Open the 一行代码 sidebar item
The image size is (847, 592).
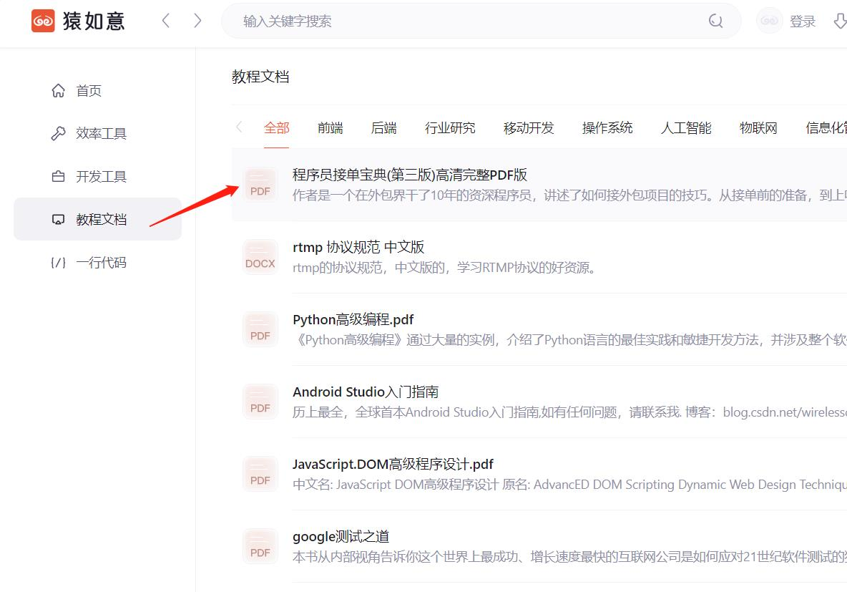click(x=97, y=262)
